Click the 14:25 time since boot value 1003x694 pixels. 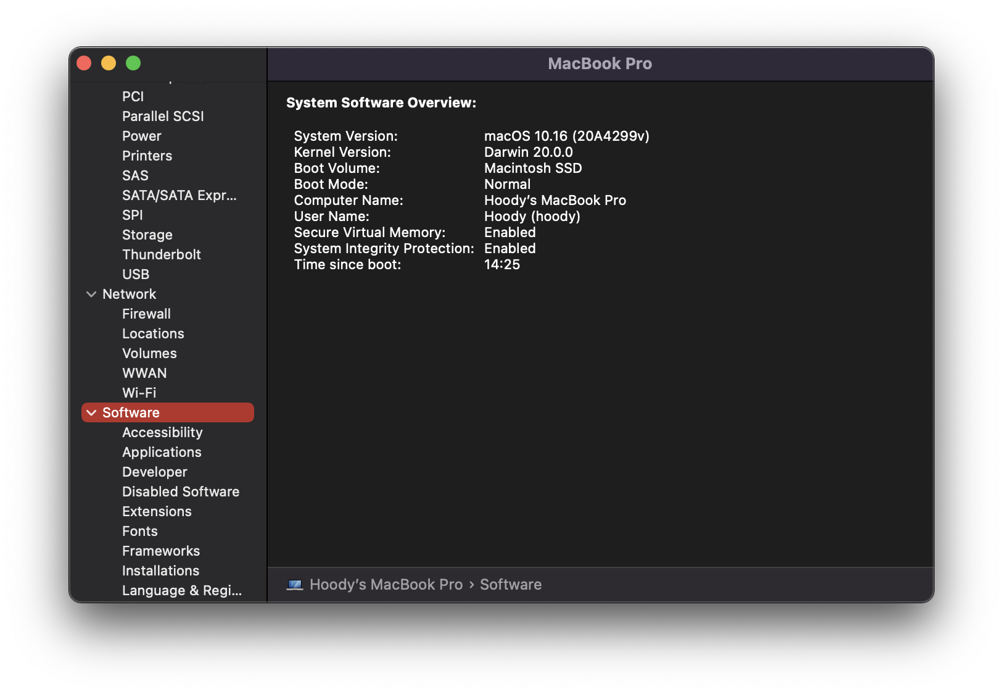coord(502,264)
